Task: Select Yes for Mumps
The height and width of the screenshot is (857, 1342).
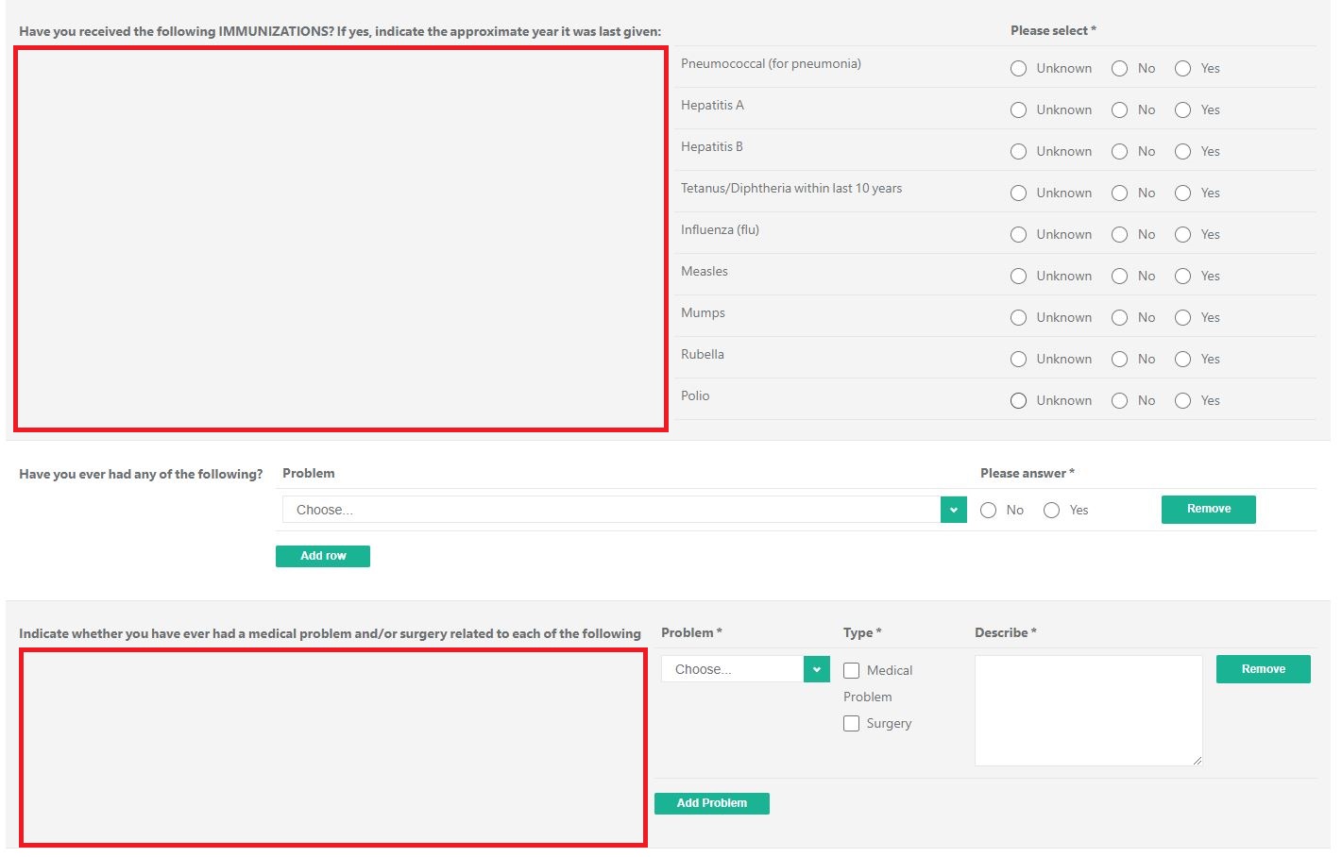Action: (1182, 317)
